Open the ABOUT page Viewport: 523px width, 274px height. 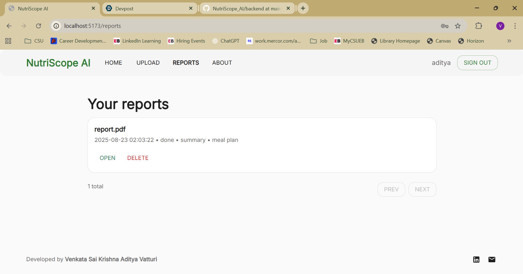[222, 63]
